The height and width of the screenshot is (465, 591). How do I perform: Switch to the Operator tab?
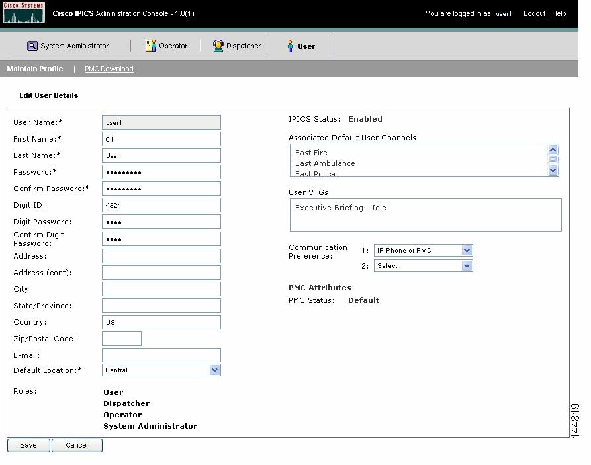[166, 46]
